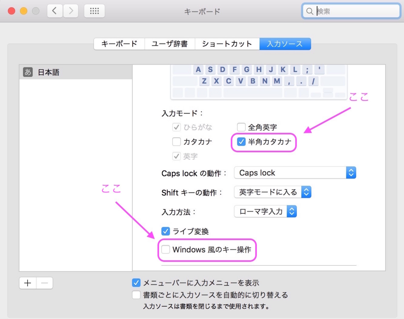404x319 pixels.
Task: Click the magnifier icon in search field
Action: 309,11
